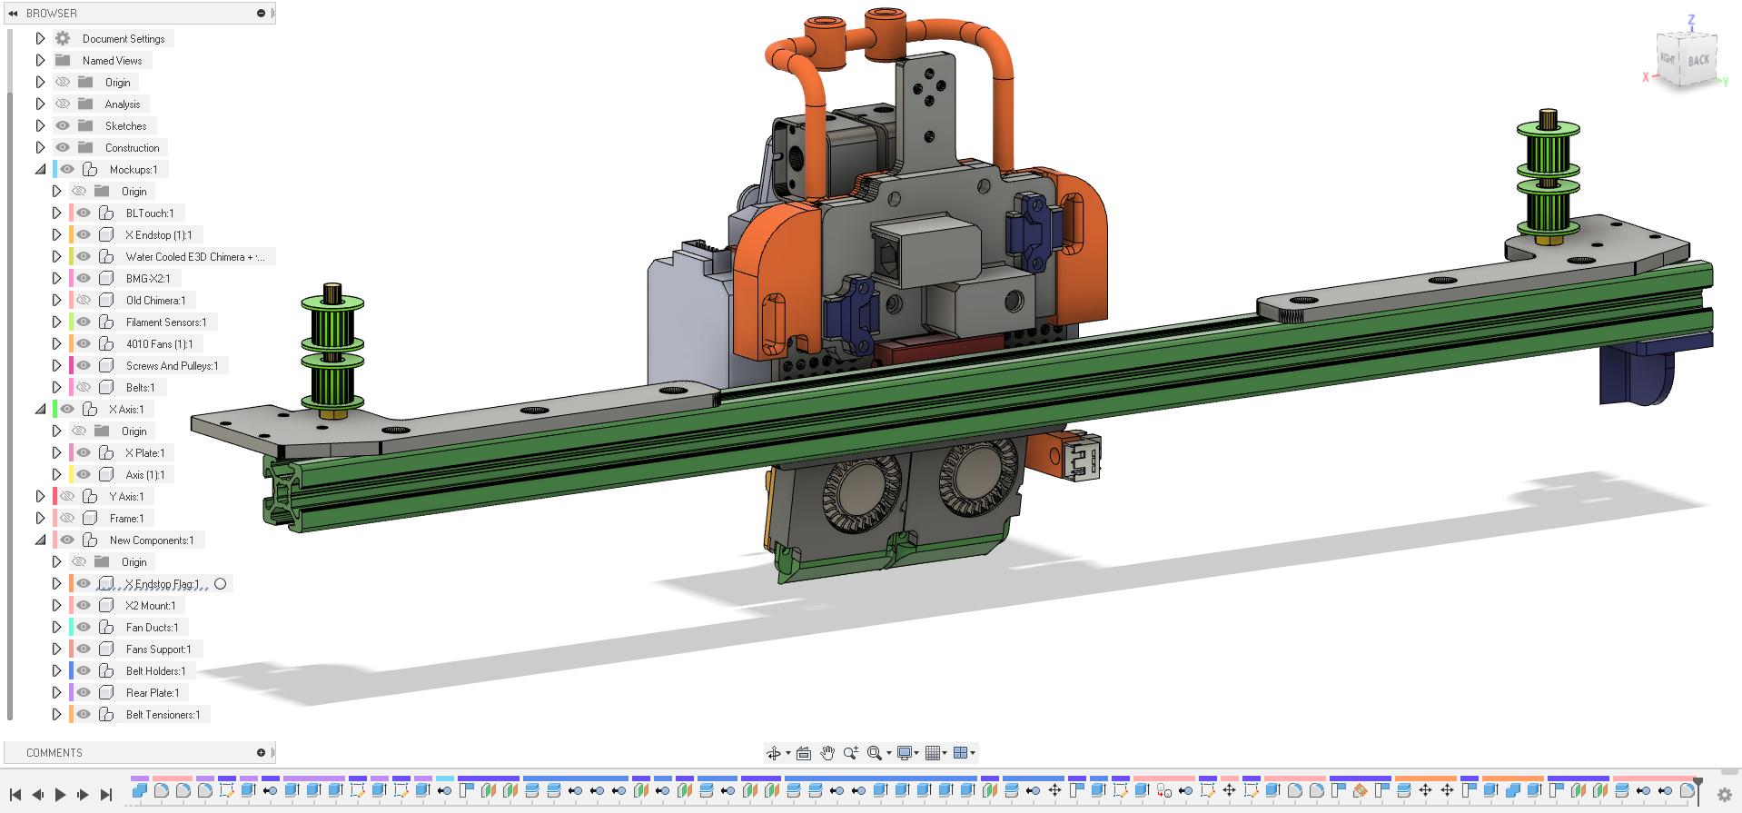Viewport: 1742px width, 813px height.
Task: Click the Named Views folder icon
Action: [x=63, y=60]
